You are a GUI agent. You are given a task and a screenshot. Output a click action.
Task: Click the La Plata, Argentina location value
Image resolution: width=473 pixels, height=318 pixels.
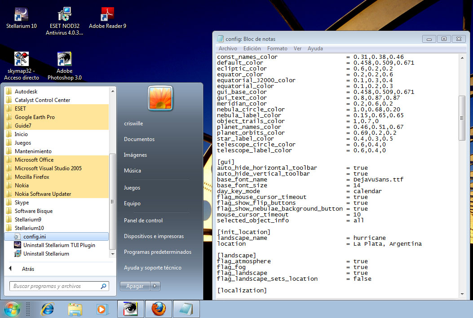point(388,244)
